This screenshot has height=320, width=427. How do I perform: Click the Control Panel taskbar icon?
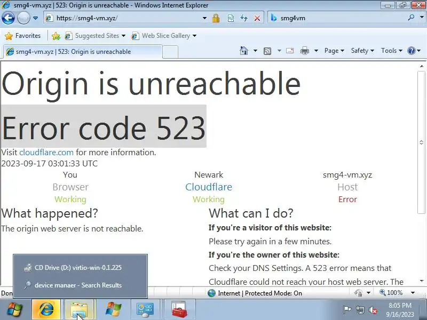[145, 309]
